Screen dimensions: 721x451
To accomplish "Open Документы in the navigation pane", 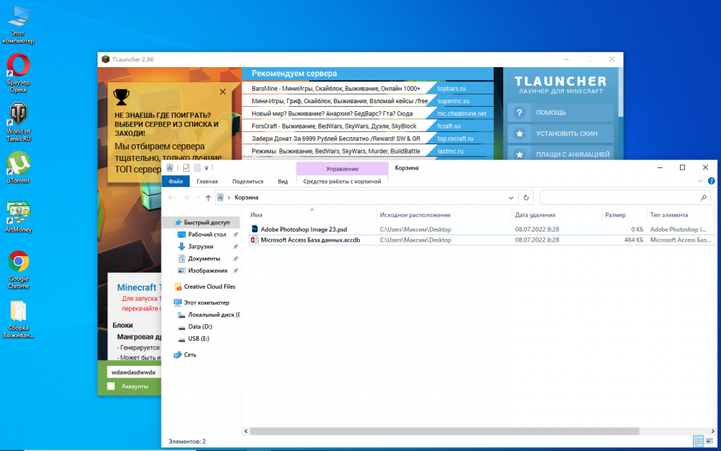I will click(204, 258).
